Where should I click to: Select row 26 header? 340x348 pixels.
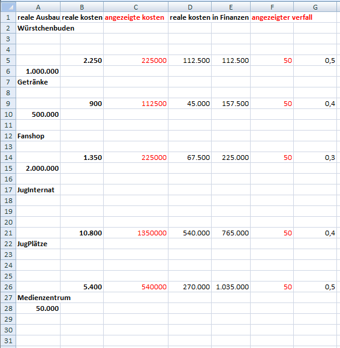tap(8, 287)
